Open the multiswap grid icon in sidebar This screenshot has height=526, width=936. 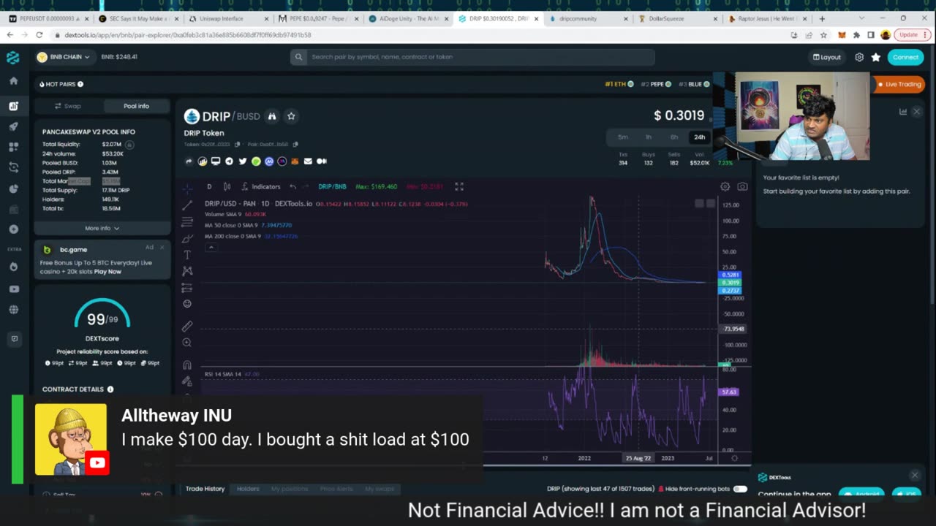tap(13, 147)
